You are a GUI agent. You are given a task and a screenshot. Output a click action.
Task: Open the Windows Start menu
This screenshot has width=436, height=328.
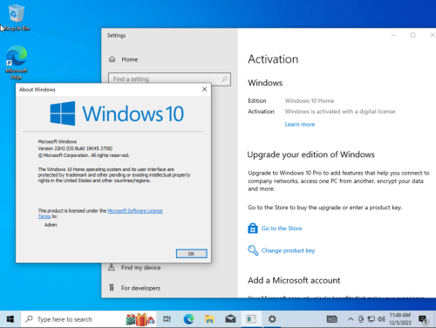[x=10, y=319]
